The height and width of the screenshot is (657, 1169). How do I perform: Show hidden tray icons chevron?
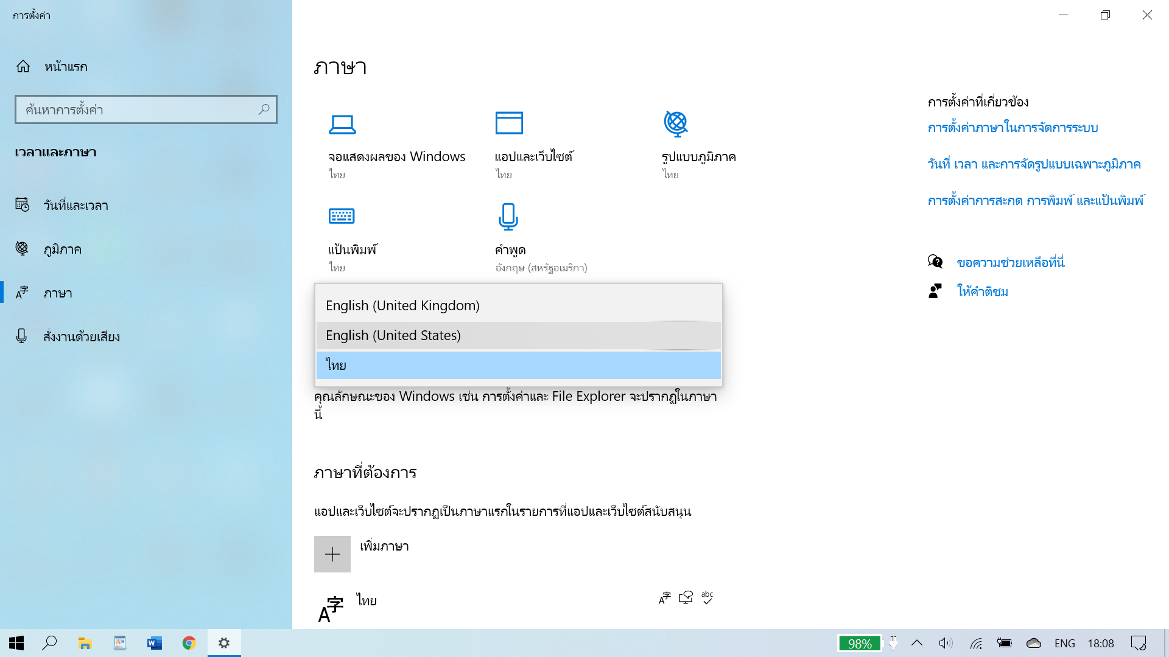[917, 643]
